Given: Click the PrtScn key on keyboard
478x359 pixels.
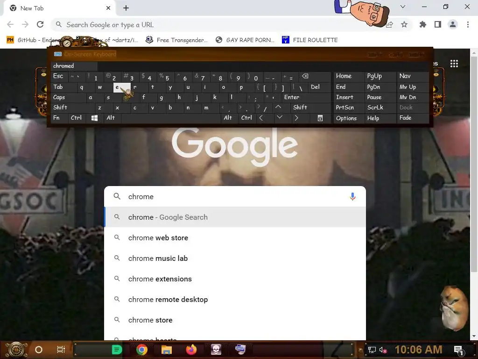Looking at the screenshot, I should 349,108.
